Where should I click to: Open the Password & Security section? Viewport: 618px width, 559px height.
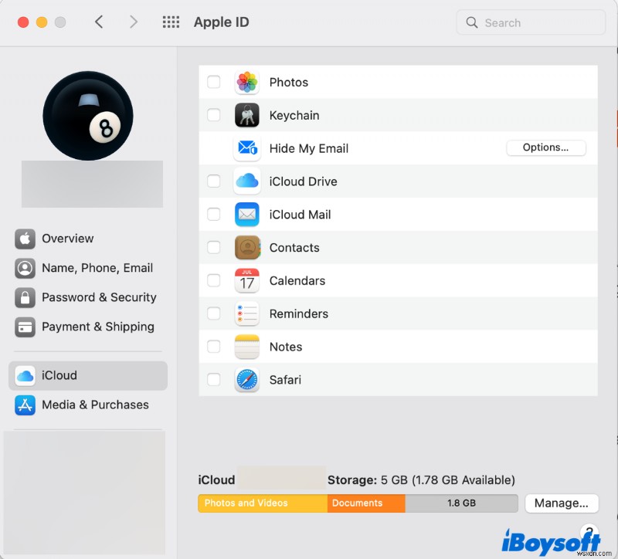click(x=87, y=297)
